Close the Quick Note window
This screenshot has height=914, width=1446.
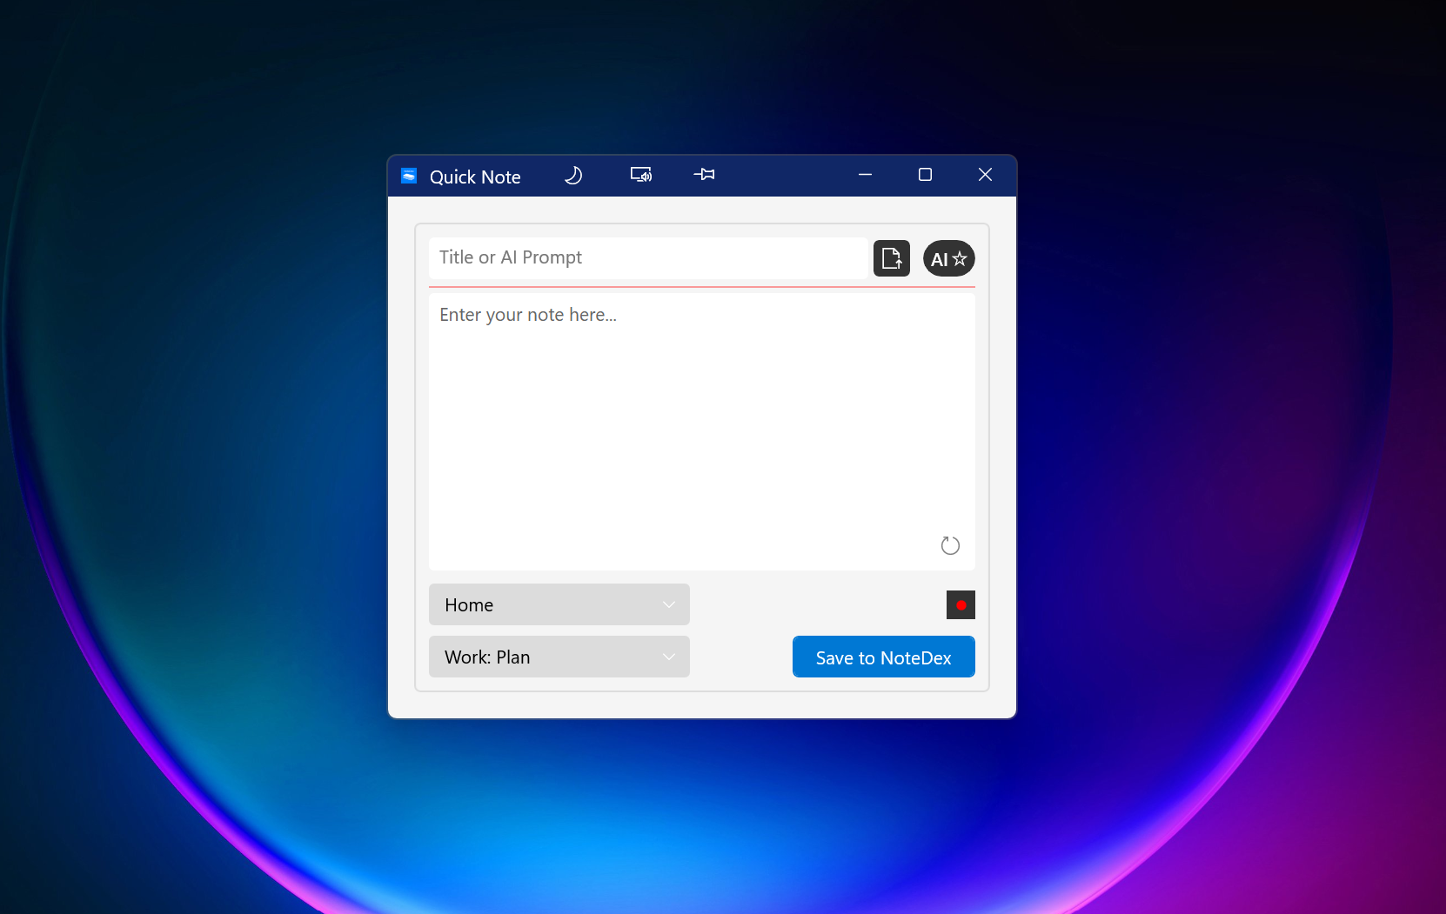pyautogui.click(x=985, y=175)
